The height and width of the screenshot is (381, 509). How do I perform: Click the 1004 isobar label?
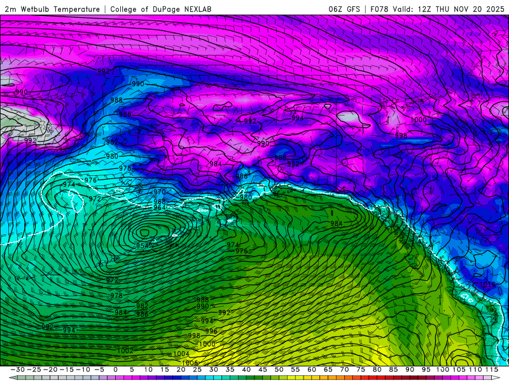[181, 354]
